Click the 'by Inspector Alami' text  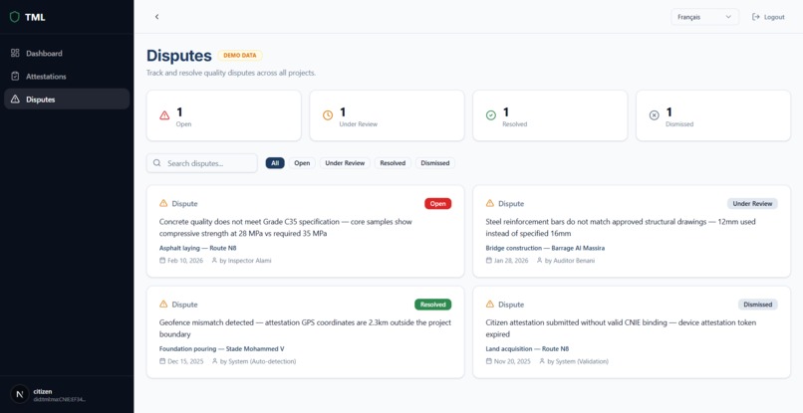click(246, 261)
